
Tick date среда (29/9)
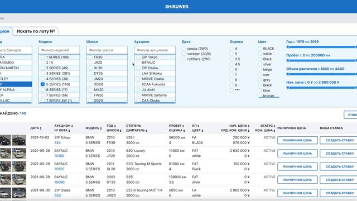point(184,49)
